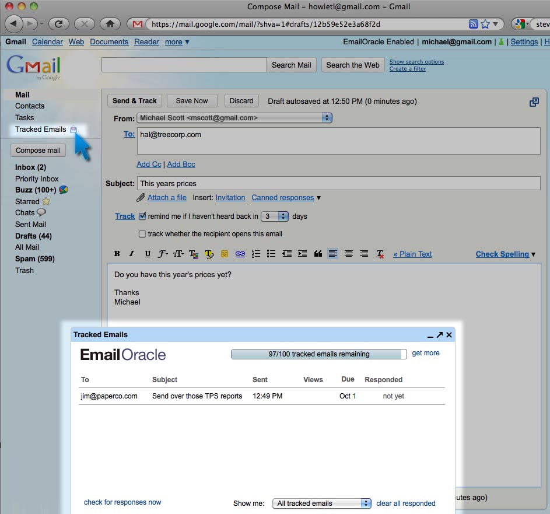Open Inbox (2) folder

(x=30, y=167)
